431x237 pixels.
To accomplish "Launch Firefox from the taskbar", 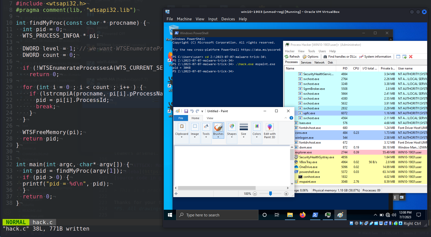I will pos(302,215).
